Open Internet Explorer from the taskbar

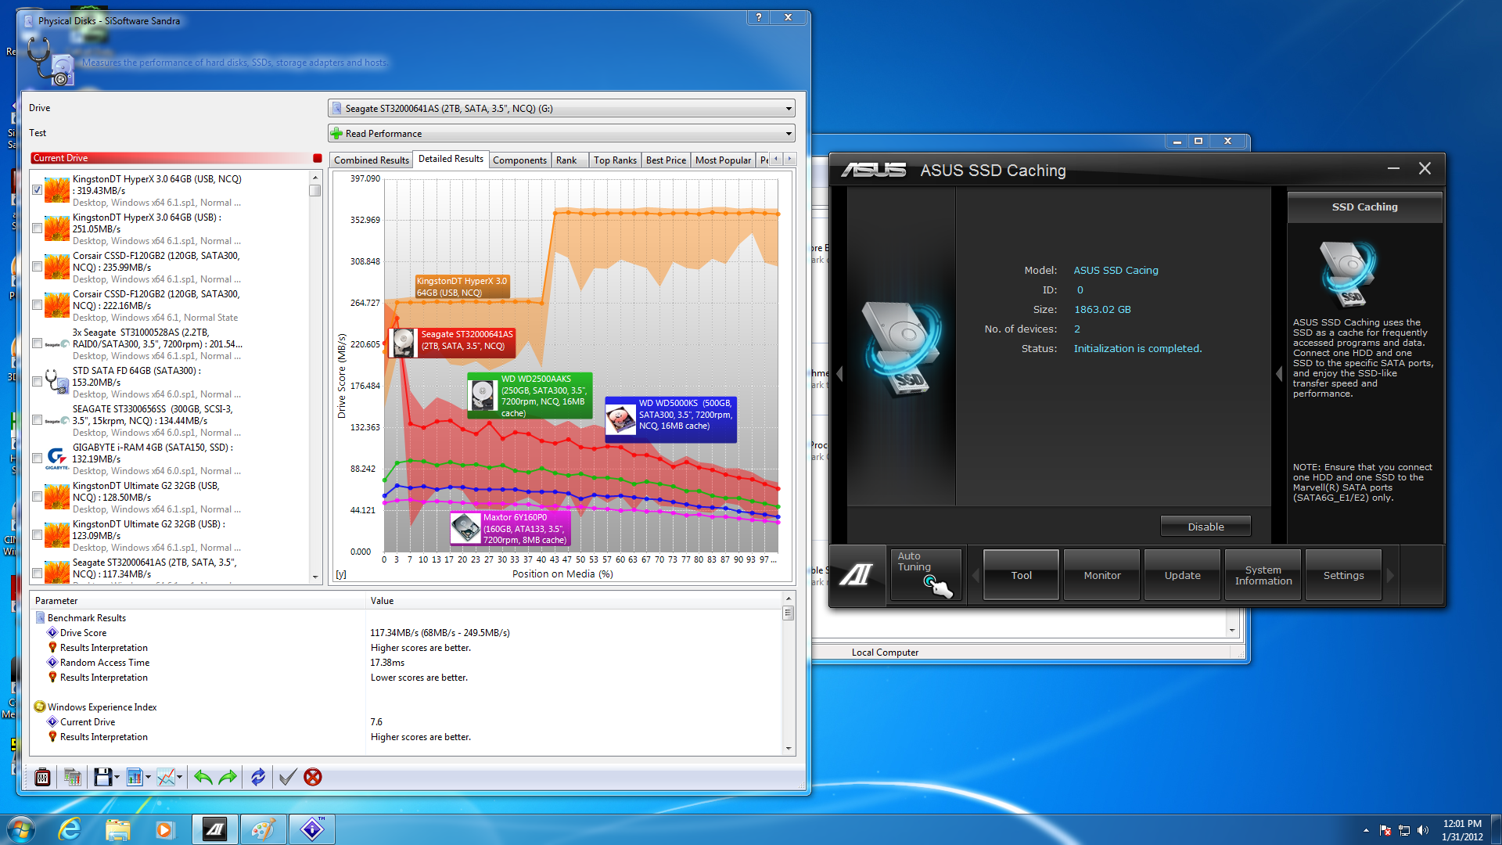[70, 829]
